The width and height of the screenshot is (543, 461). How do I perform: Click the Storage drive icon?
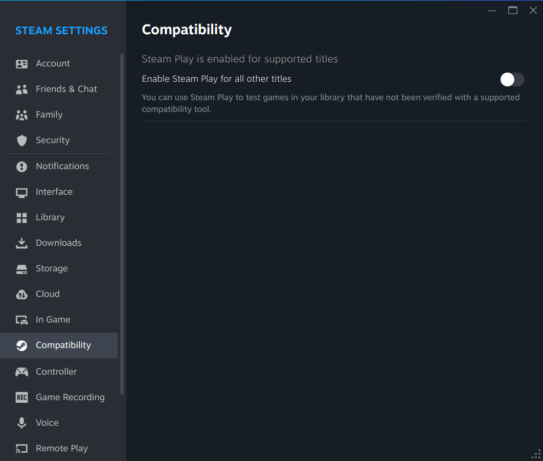point(21,269)
